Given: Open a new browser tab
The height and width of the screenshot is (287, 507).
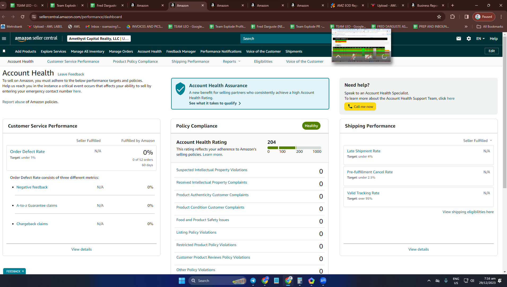Looking at the screenshot, I should [453, 5].
